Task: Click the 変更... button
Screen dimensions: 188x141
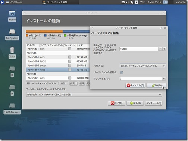Action: coord(73,83)
